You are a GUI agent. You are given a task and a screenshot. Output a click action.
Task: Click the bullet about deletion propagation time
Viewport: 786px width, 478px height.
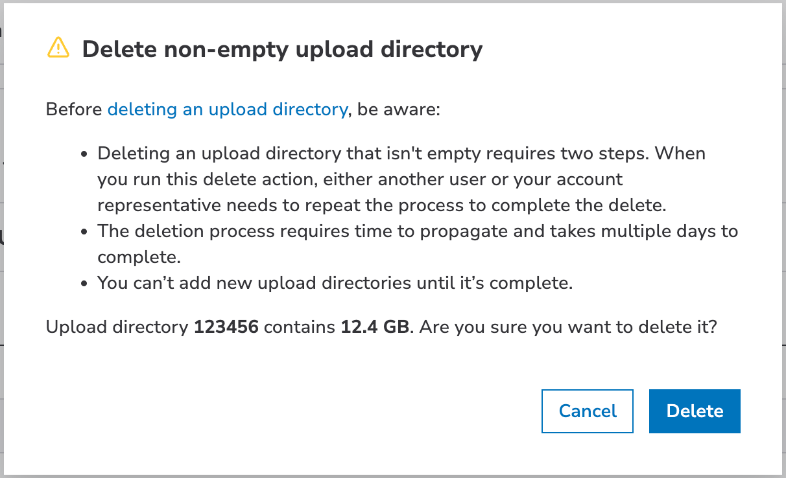(x=418, y=231)
